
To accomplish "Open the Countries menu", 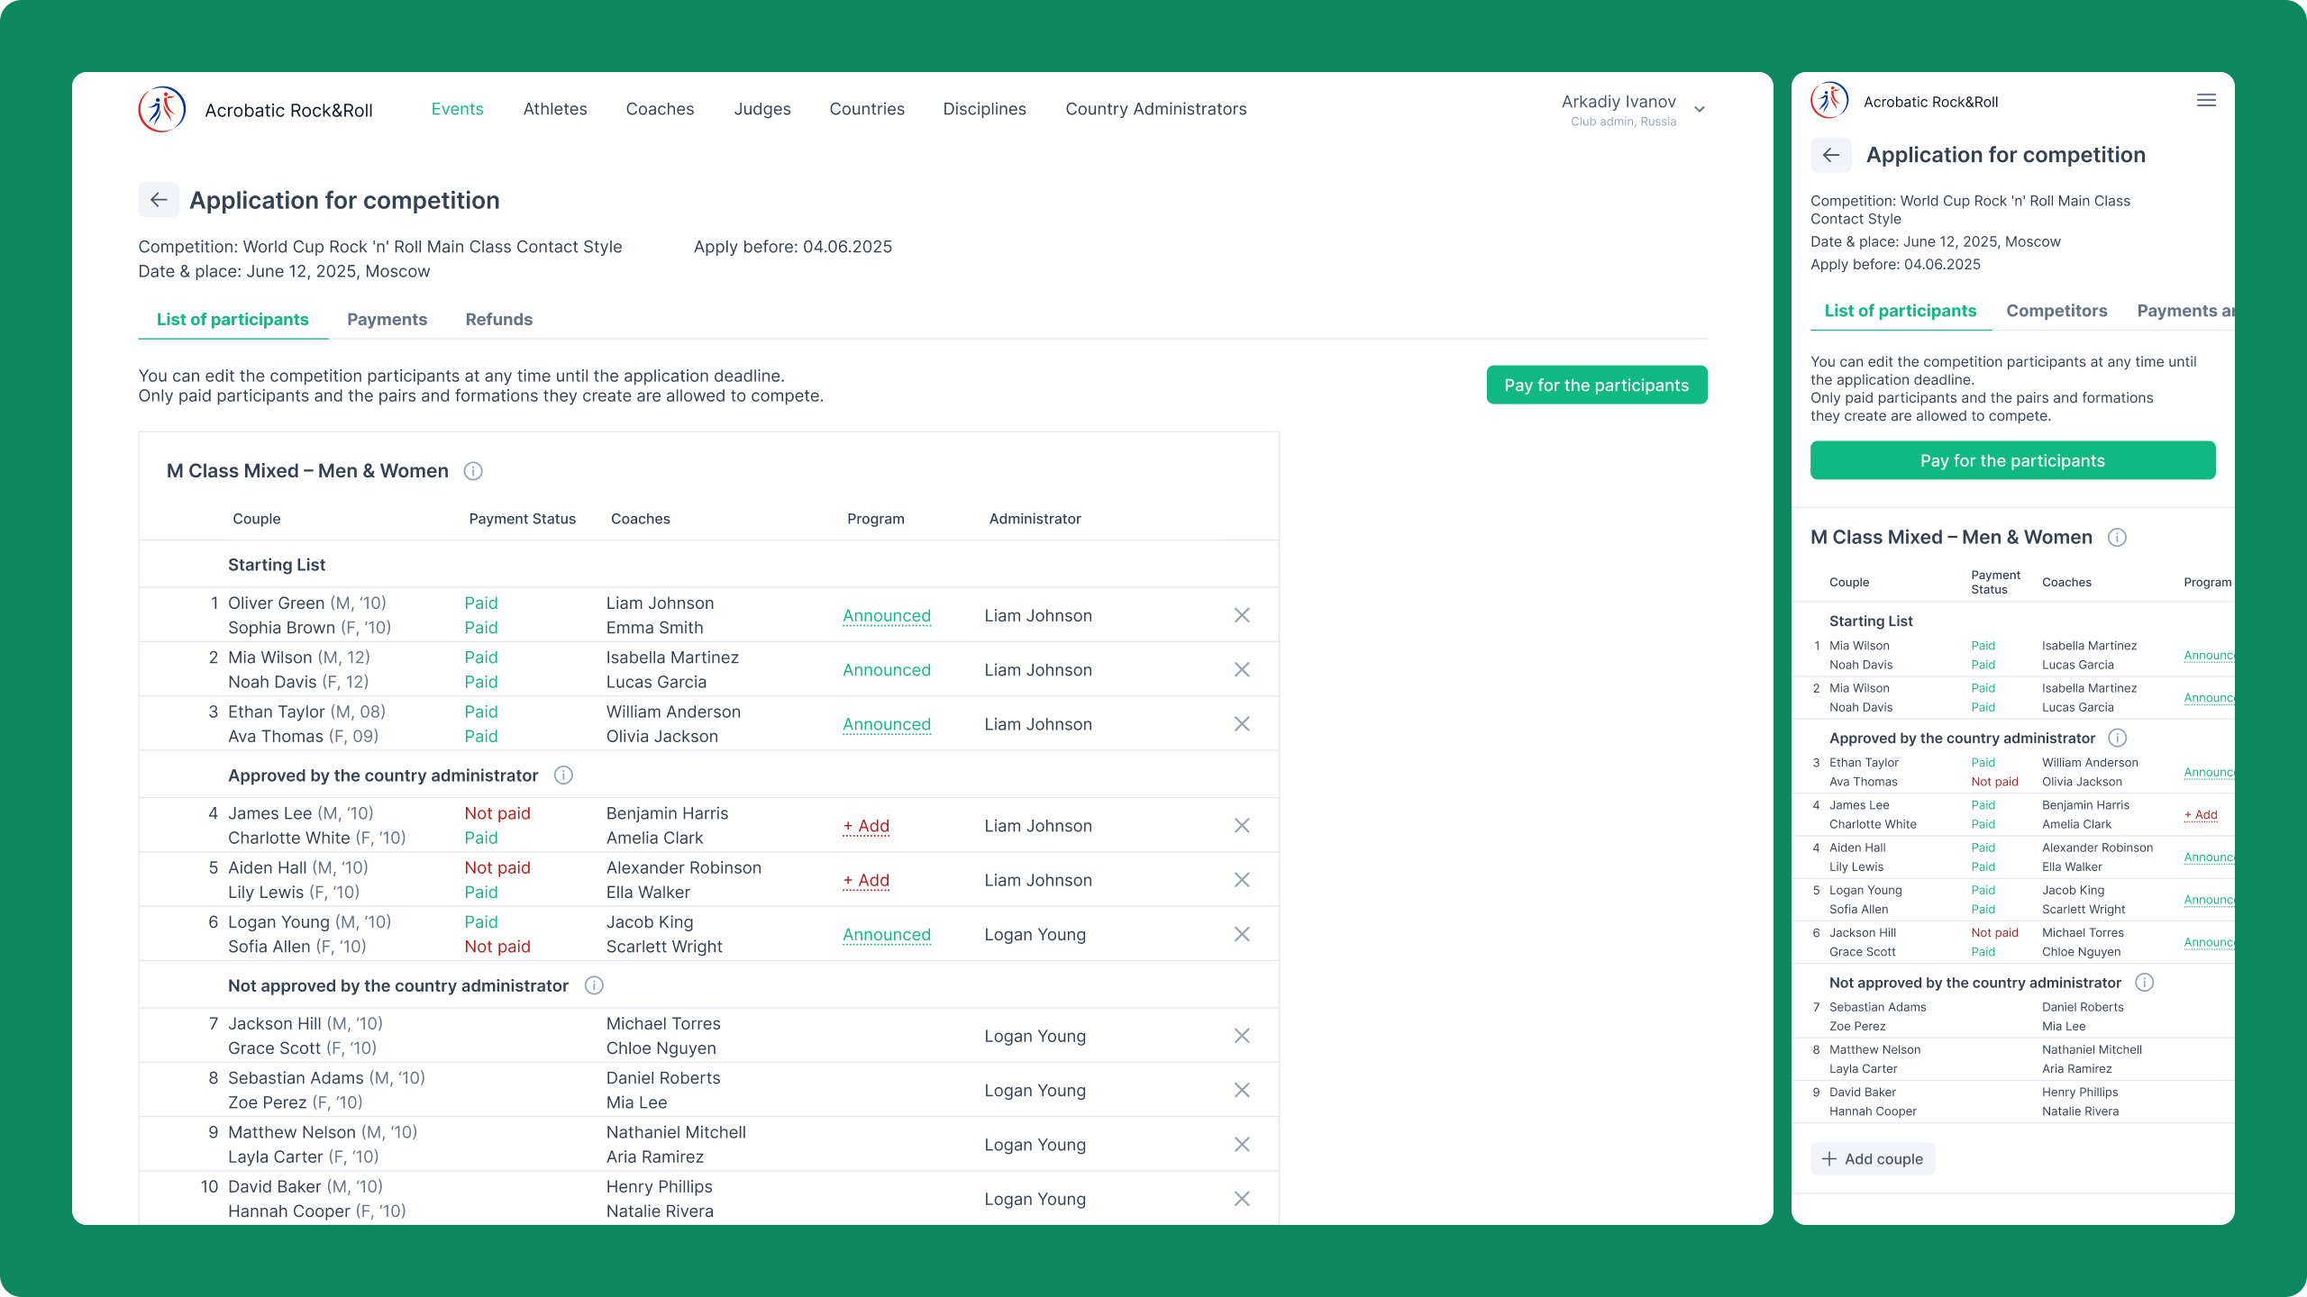I will pos(867,109).
